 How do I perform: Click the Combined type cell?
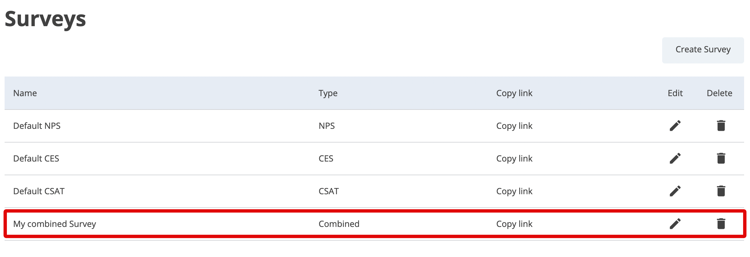pos(339,224)
